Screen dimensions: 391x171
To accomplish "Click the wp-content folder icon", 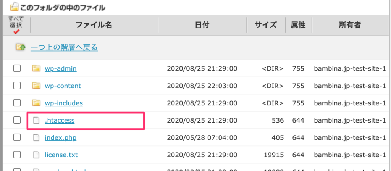I will (x=36, y=86).
